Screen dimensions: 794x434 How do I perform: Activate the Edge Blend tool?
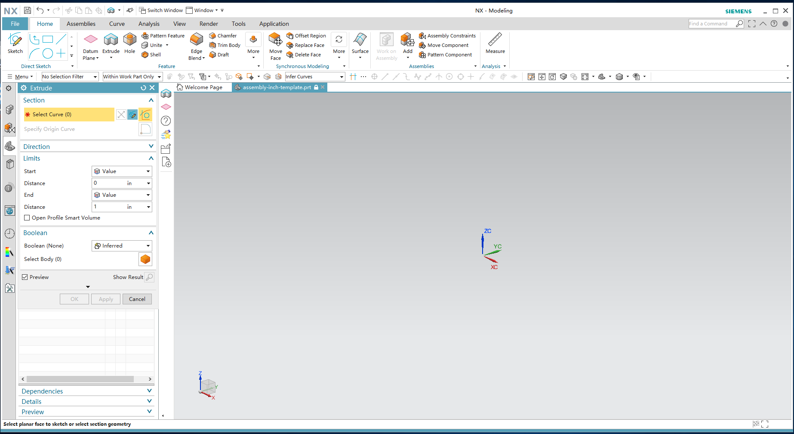coord(197,46)
